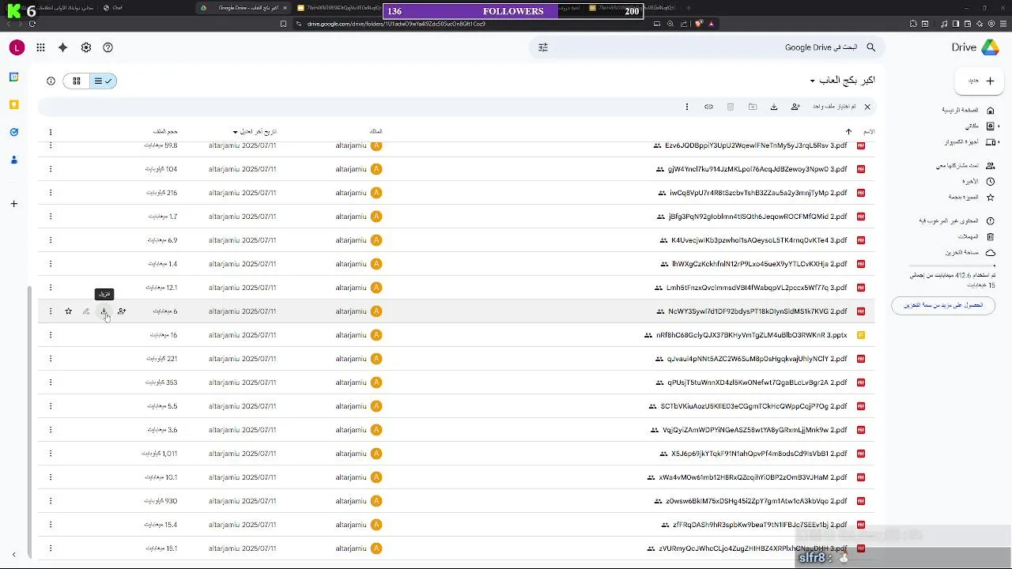Open more options for 59.8 MB row
The image size is (1012, 569).
(x=51, y=145)
